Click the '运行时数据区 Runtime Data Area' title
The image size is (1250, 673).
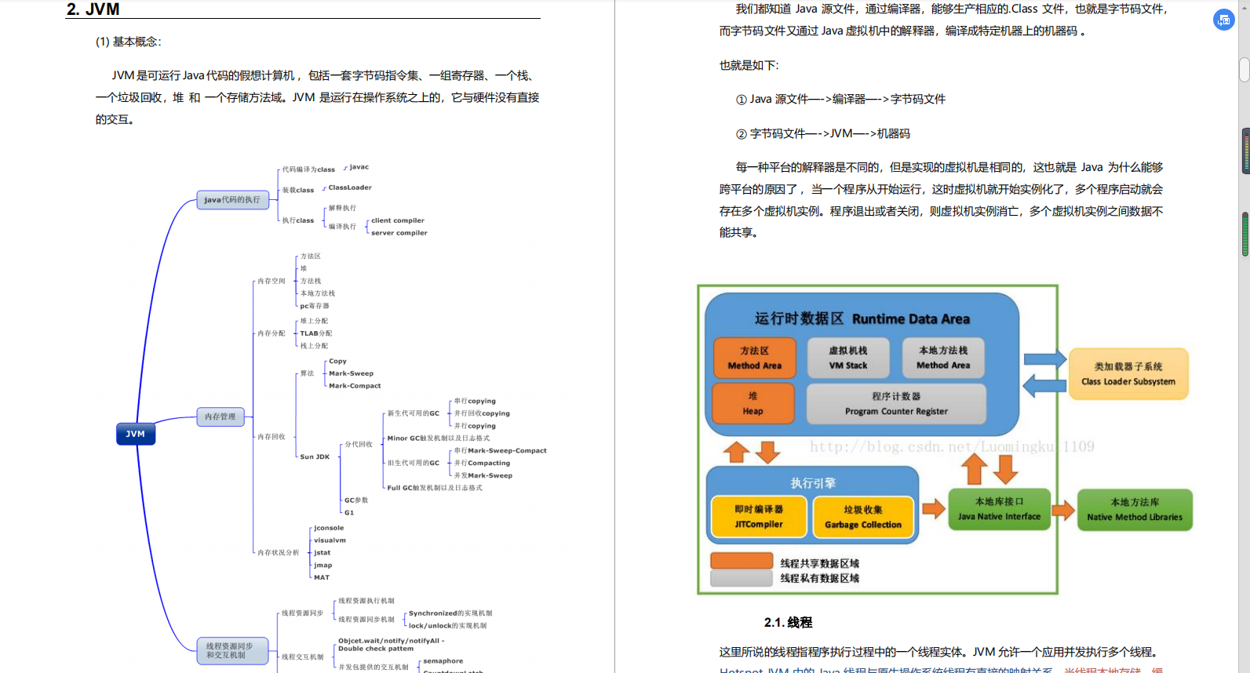[x=862, y=318]
